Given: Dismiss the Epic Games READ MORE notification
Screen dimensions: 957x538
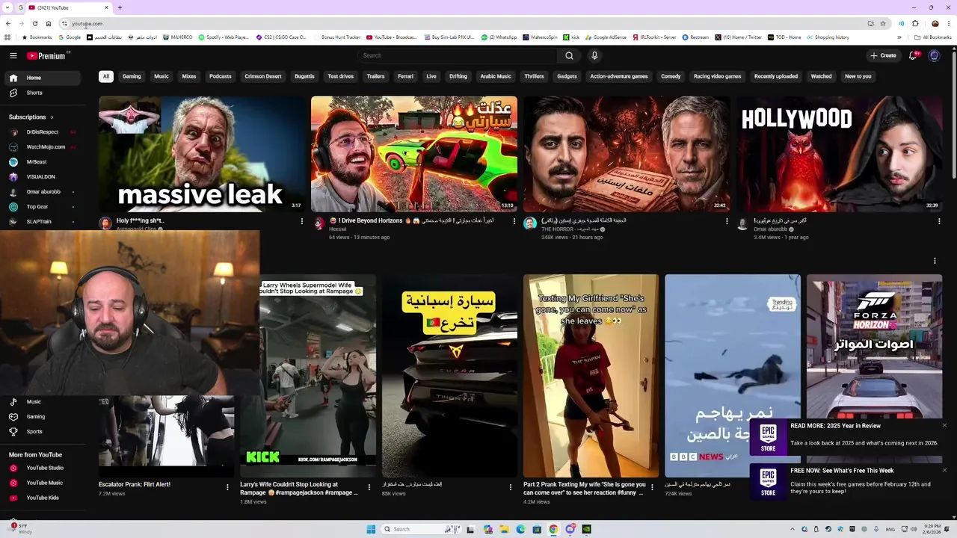Looking at the screenshot, I should tap(944, 425).
